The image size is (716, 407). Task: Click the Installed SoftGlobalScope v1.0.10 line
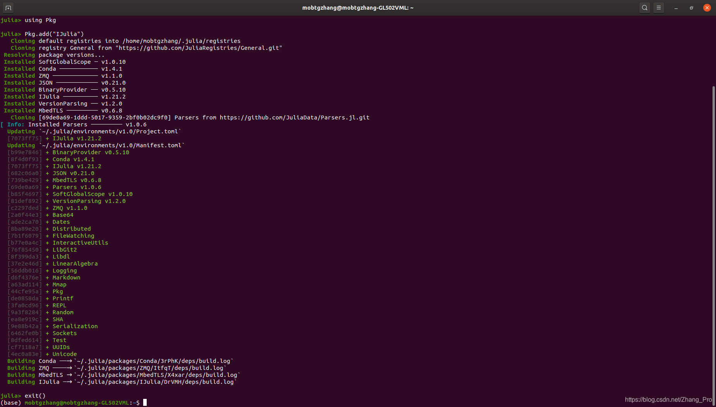(65, 62)
